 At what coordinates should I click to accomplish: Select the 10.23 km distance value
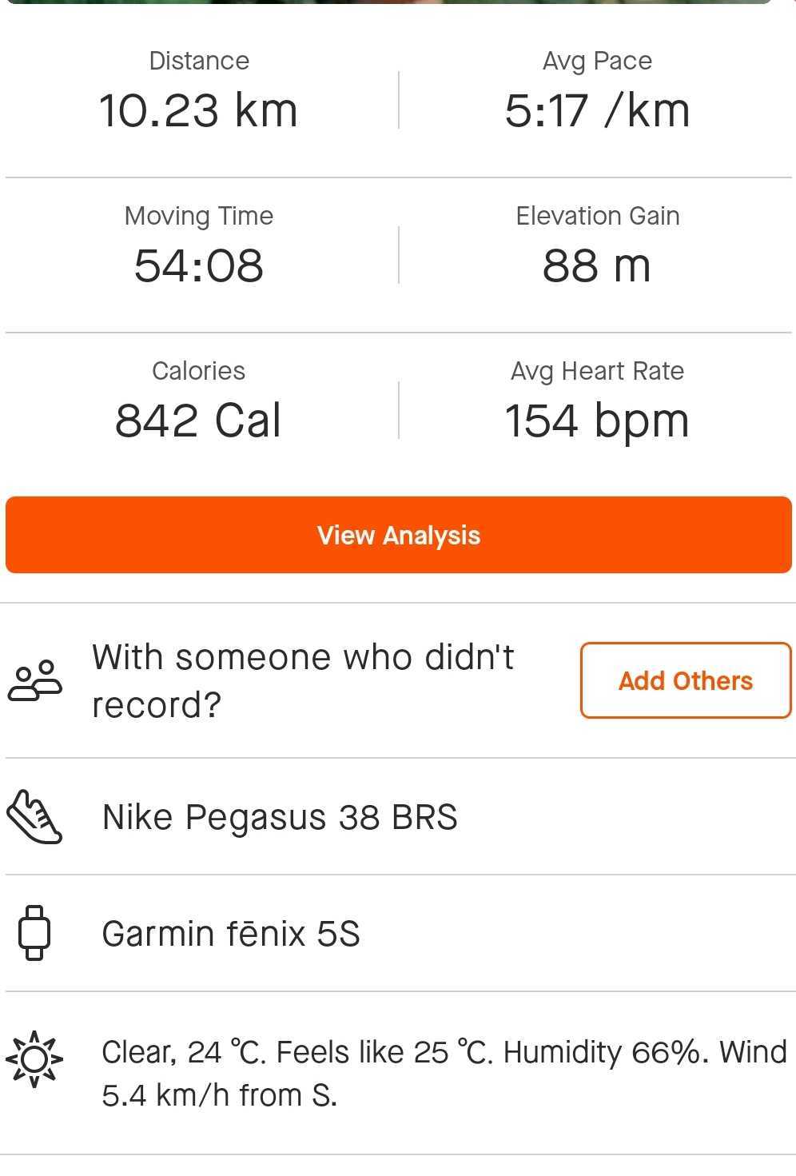tap(198, 110)
